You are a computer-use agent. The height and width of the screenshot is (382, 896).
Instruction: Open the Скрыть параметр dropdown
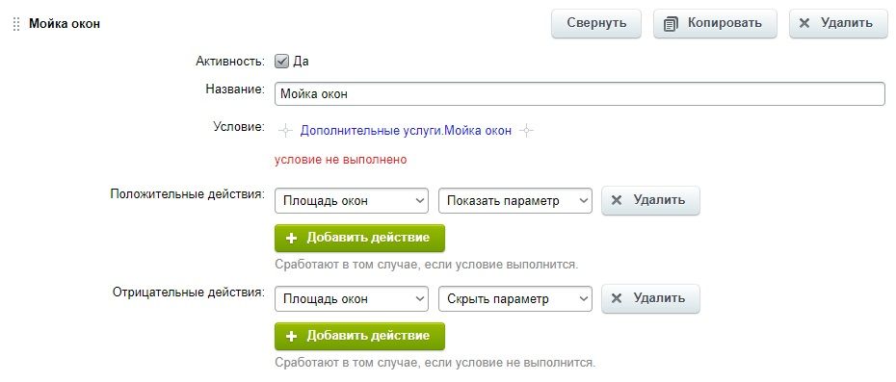(514, 299)
